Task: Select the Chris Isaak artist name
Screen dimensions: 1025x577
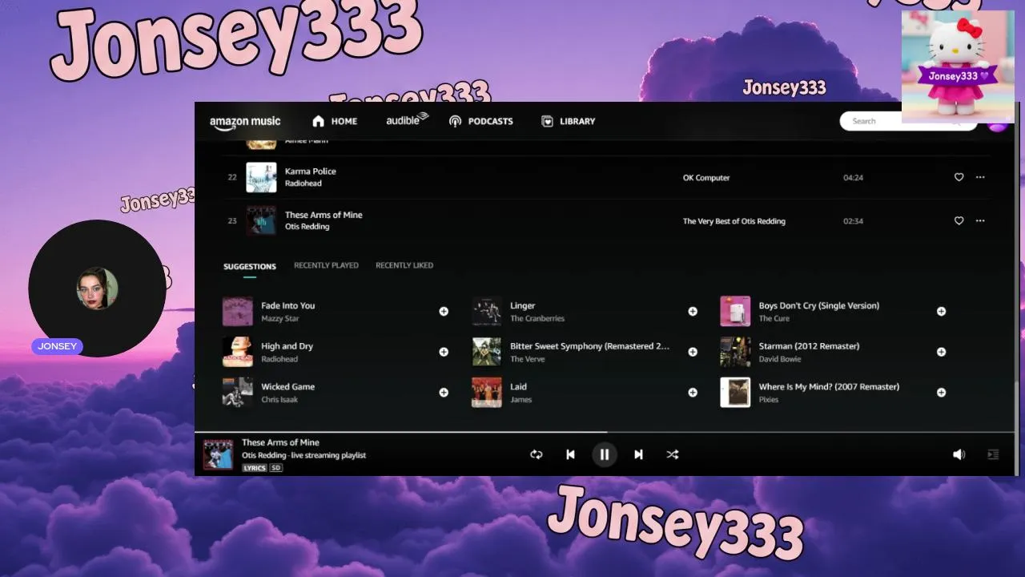Action: tap(279, 400)
